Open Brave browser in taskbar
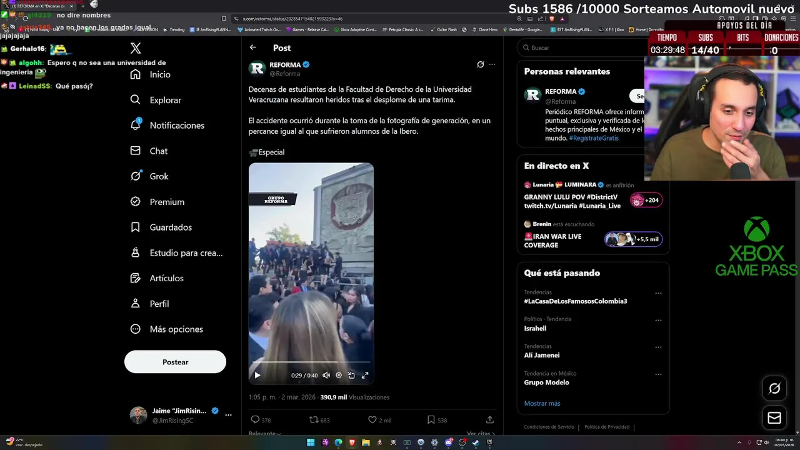This screenshot has height=450, width=800. 352,442
